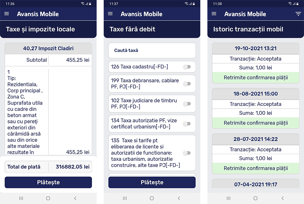Toggle 135 Taxe si tarife licente switch
The image size is (304, 204).
pos(187,153)
